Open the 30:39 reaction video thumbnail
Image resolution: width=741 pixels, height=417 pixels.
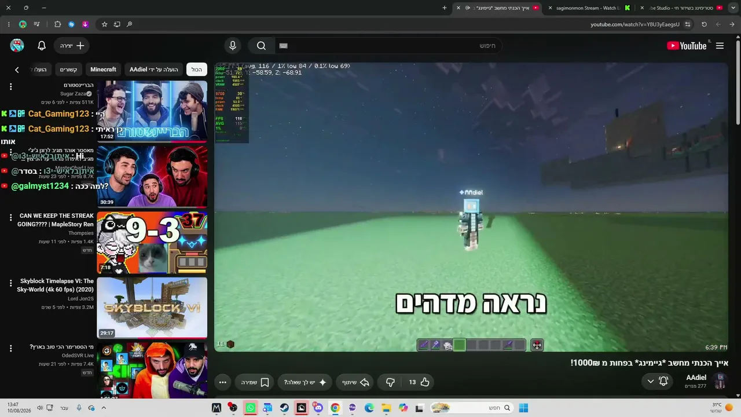(152, 176)
